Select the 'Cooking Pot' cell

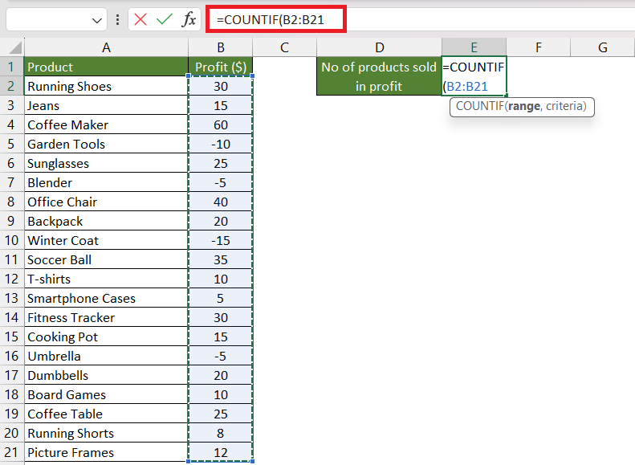[106, 337]
